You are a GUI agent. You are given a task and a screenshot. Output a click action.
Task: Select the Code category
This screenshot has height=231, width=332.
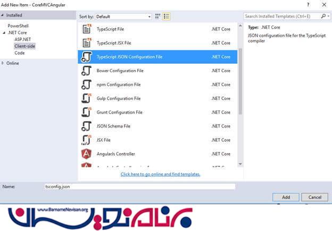[20, 53]
